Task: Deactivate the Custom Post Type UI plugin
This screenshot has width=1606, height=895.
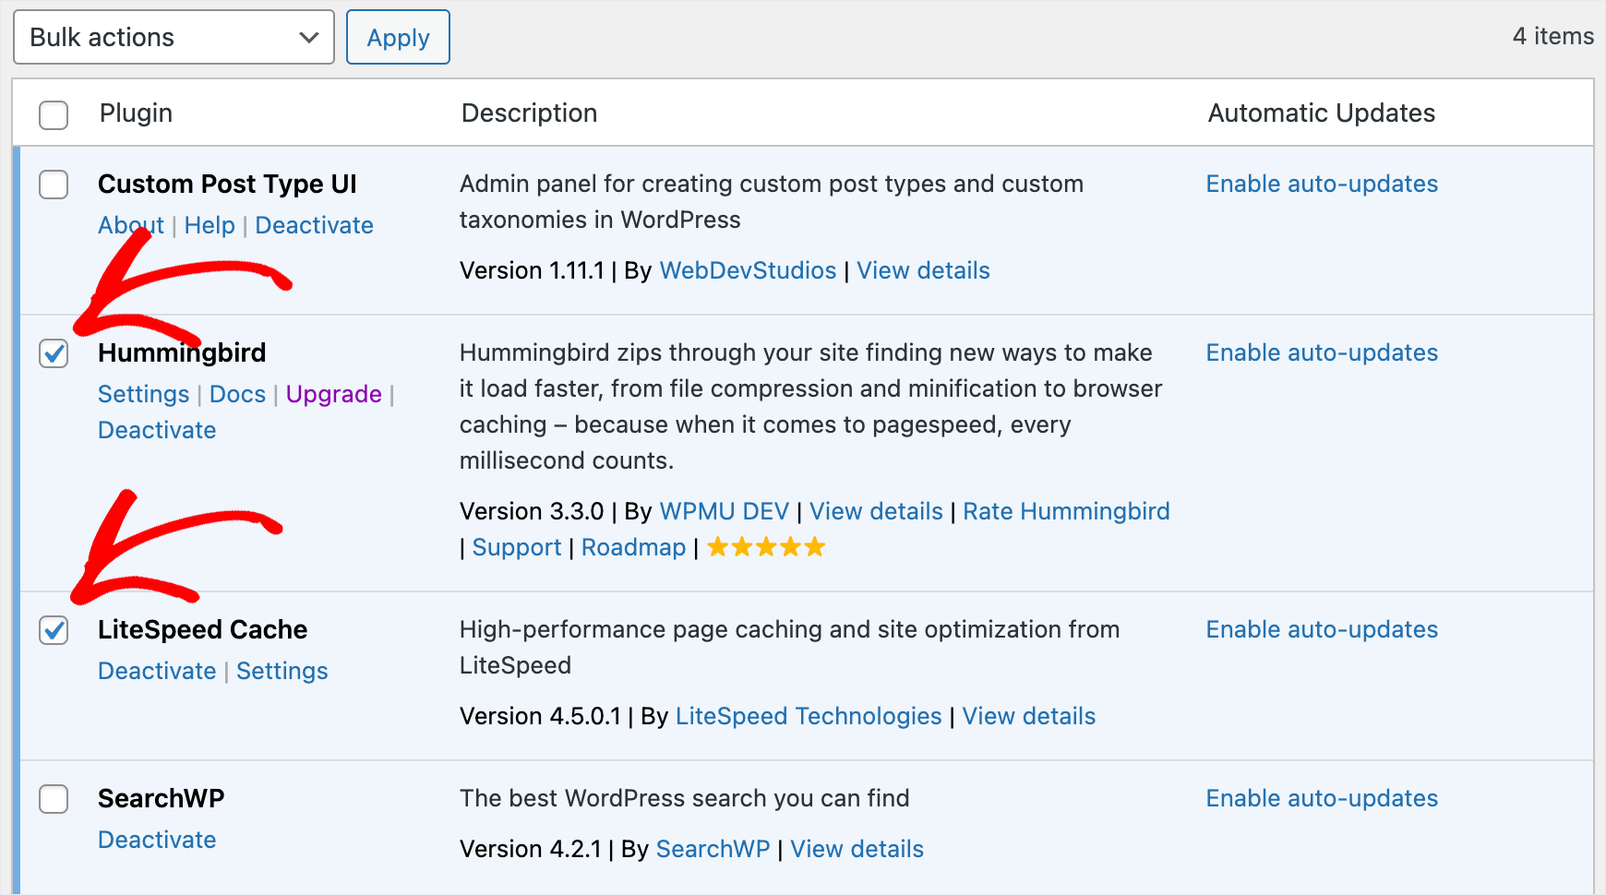Action: point(314,225)
